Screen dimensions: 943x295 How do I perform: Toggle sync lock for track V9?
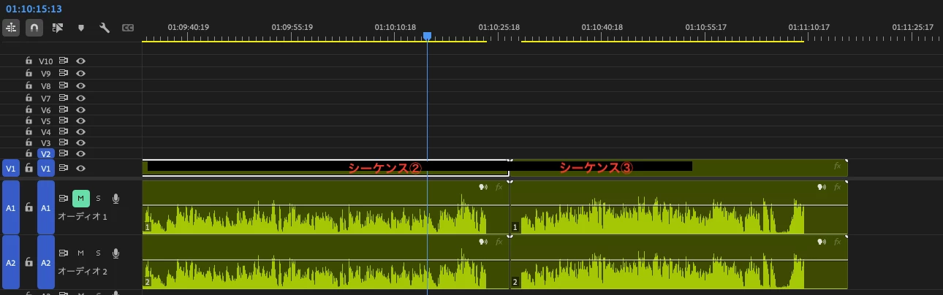click(x=64, y=74)
